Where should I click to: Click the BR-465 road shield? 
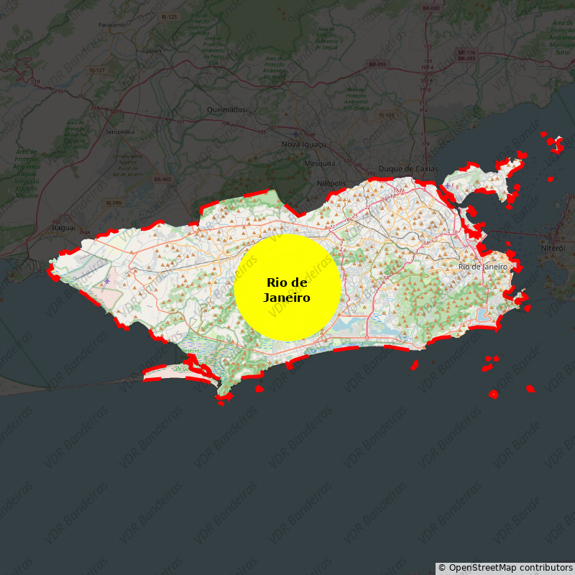tap(162, 179)
